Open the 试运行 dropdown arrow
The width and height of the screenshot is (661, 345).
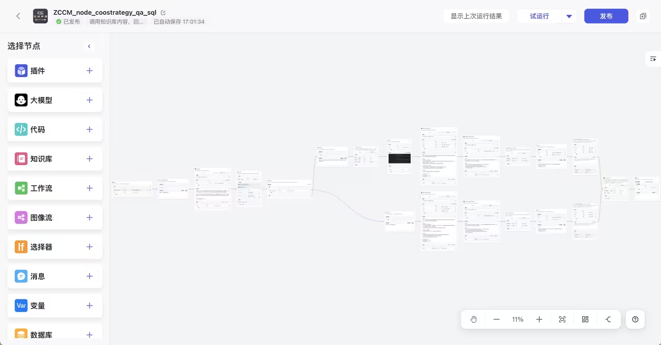pos(569,16)
